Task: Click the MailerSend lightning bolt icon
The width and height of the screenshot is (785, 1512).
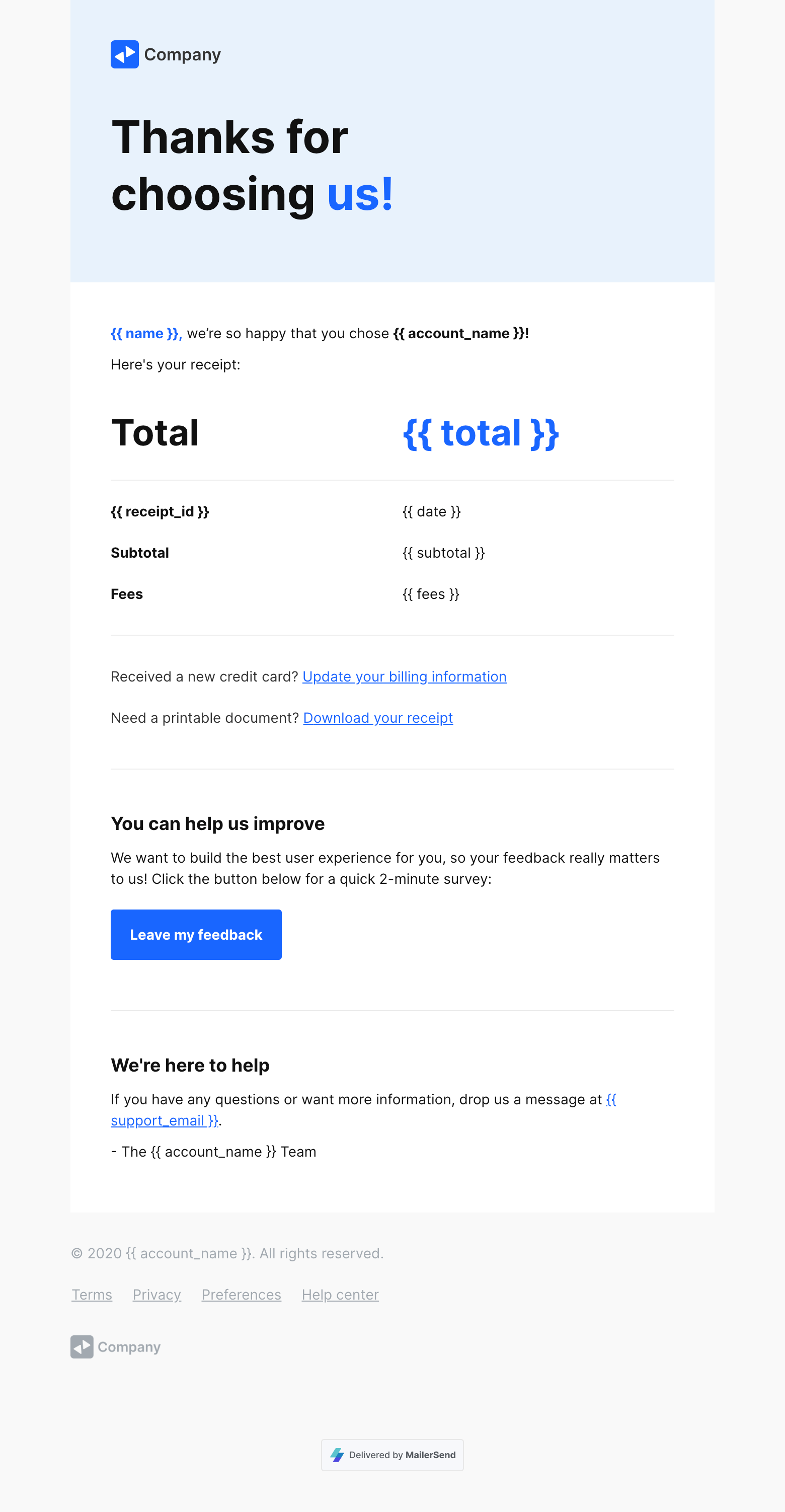Action: pyautogui.click(x=337, y=1455)
